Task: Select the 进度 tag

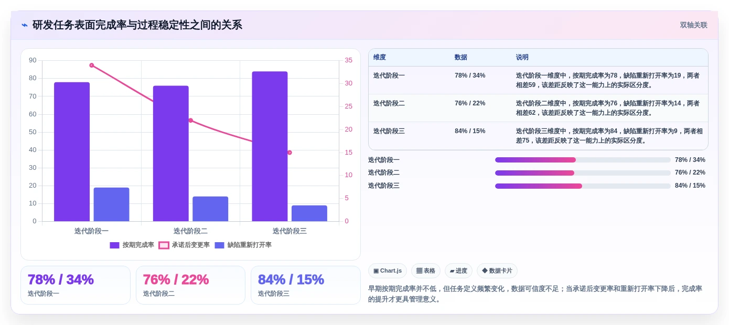Action: (x=458, y=270)
